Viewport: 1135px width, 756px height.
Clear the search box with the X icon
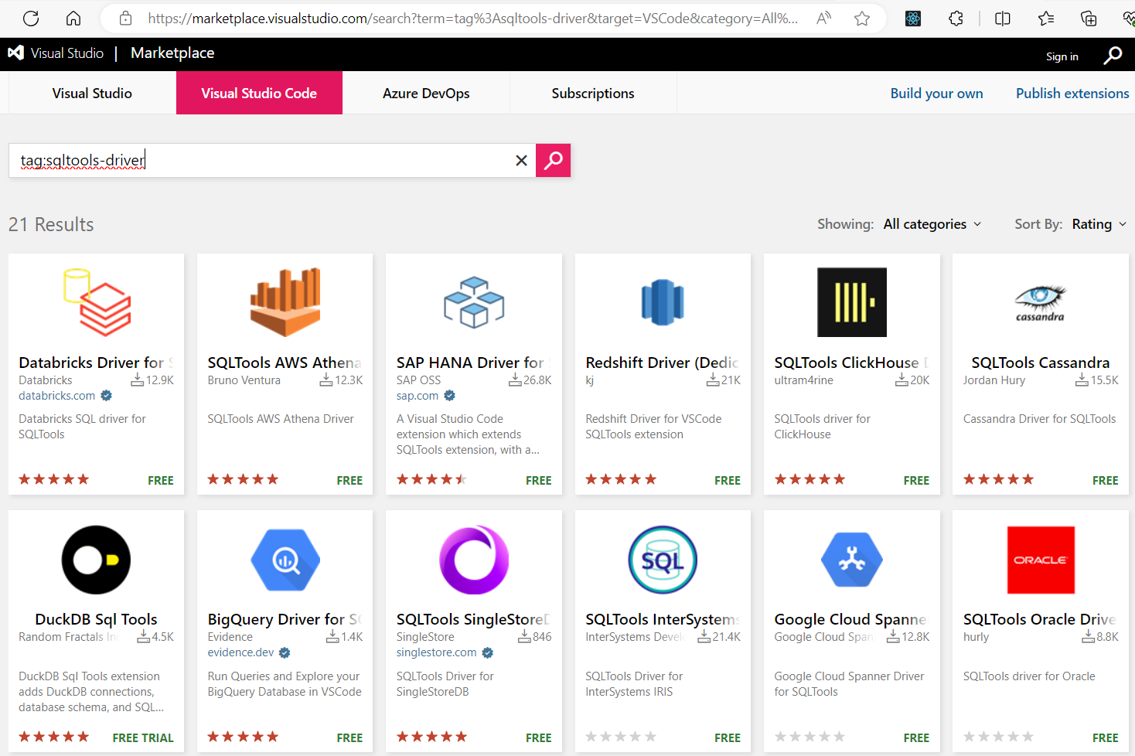tap(521, 160)
